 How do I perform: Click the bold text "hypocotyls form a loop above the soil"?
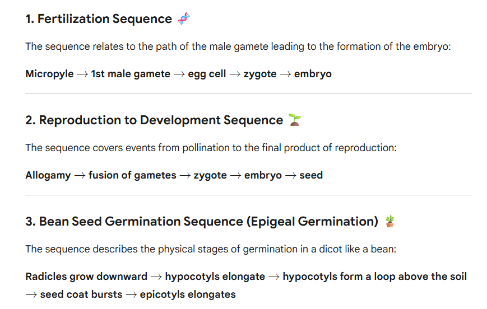(374, 277)
